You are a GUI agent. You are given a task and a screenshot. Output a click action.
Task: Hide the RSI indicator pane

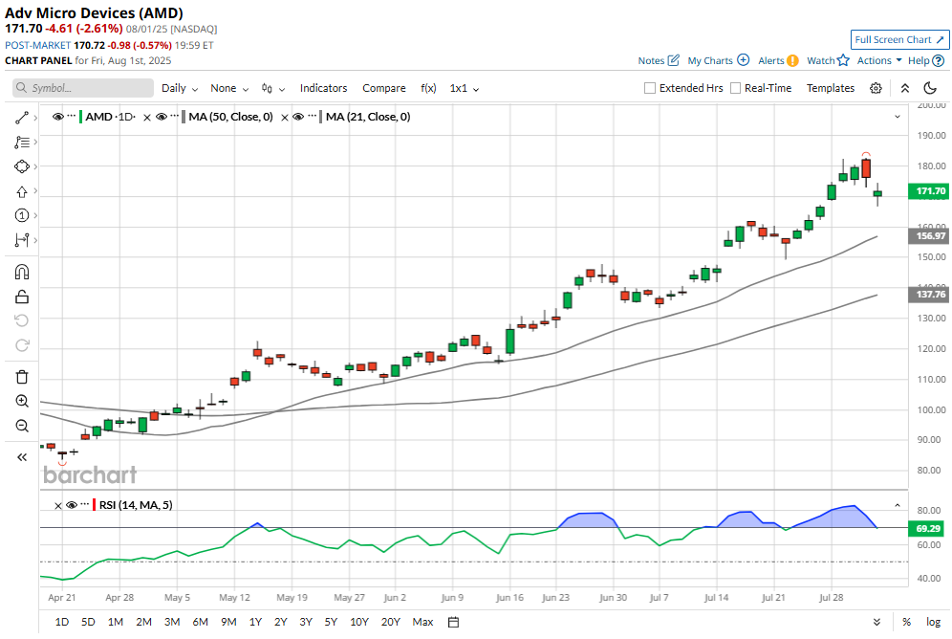coord(72,505)
